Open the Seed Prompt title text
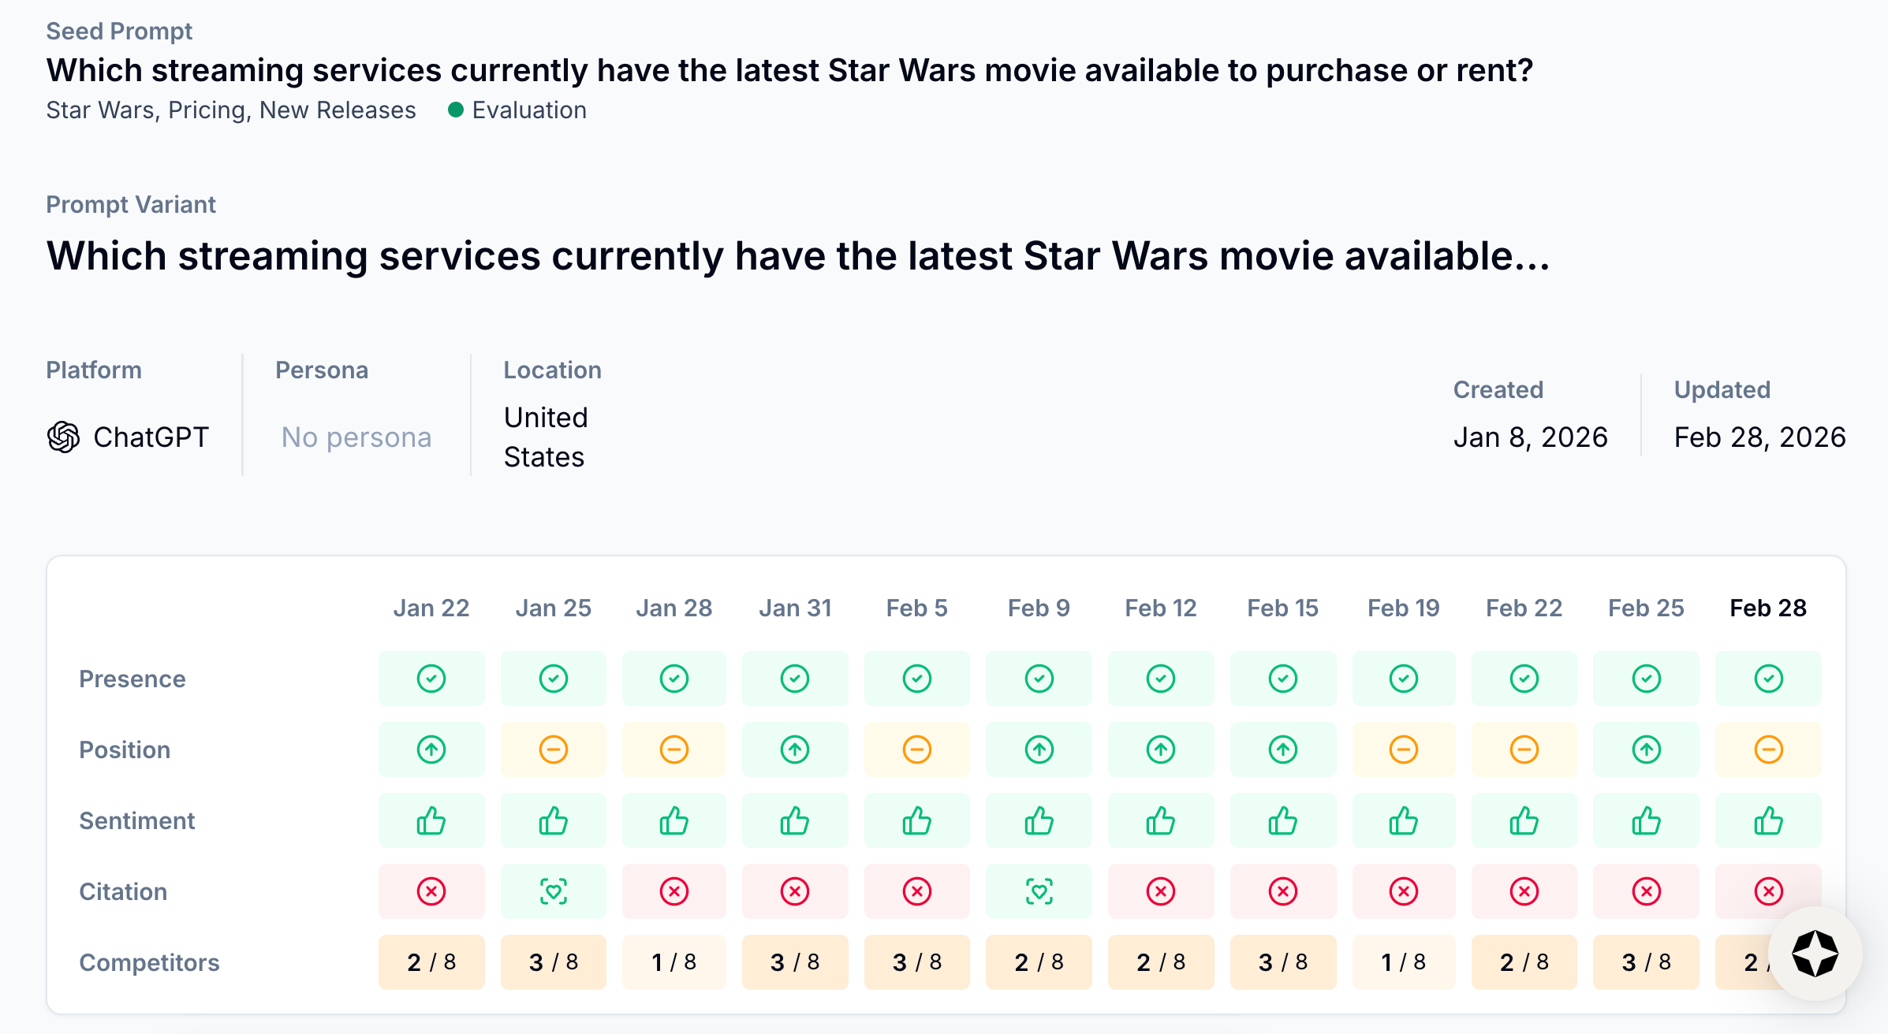The height and width of the screenshot is (1034, 1888). (x=789, y=71)
